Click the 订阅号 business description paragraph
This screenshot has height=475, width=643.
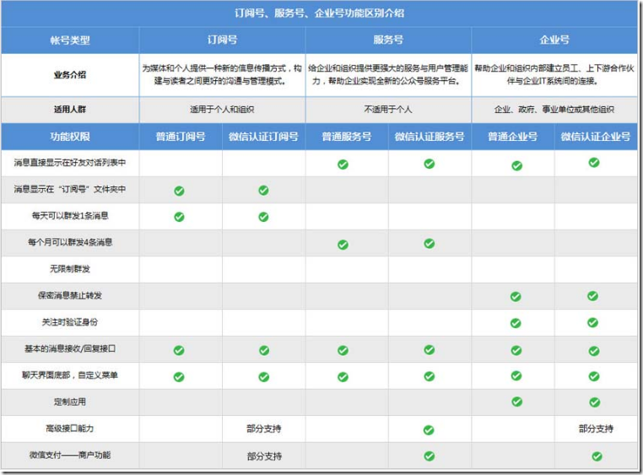tap(222, 74)
